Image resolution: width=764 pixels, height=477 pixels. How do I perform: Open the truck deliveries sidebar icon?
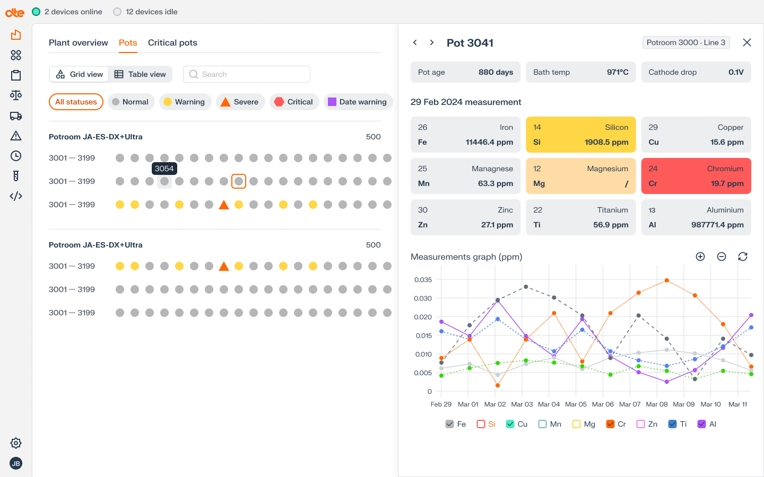(x=16, y=116)
